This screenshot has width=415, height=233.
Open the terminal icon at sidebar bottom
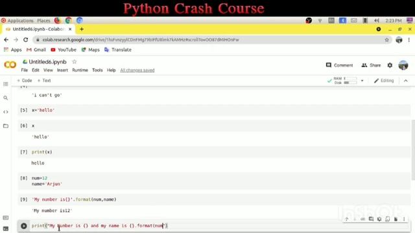click(x=6, y=228)
